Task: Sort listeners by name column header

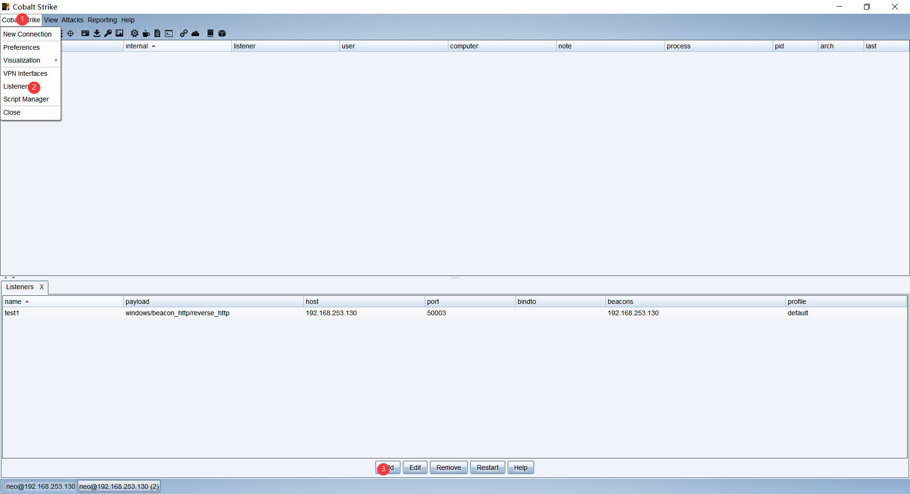Action: click(63, 302)
